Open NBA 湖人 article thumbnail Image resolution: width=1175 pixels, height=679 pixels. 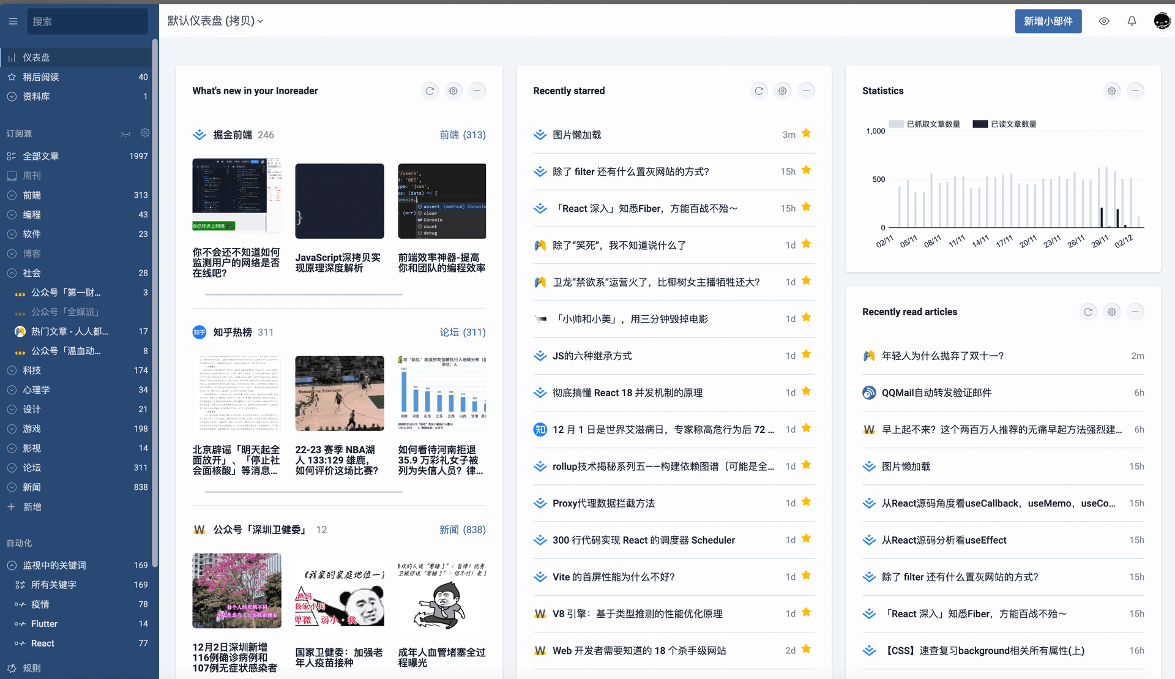point(340,394)
